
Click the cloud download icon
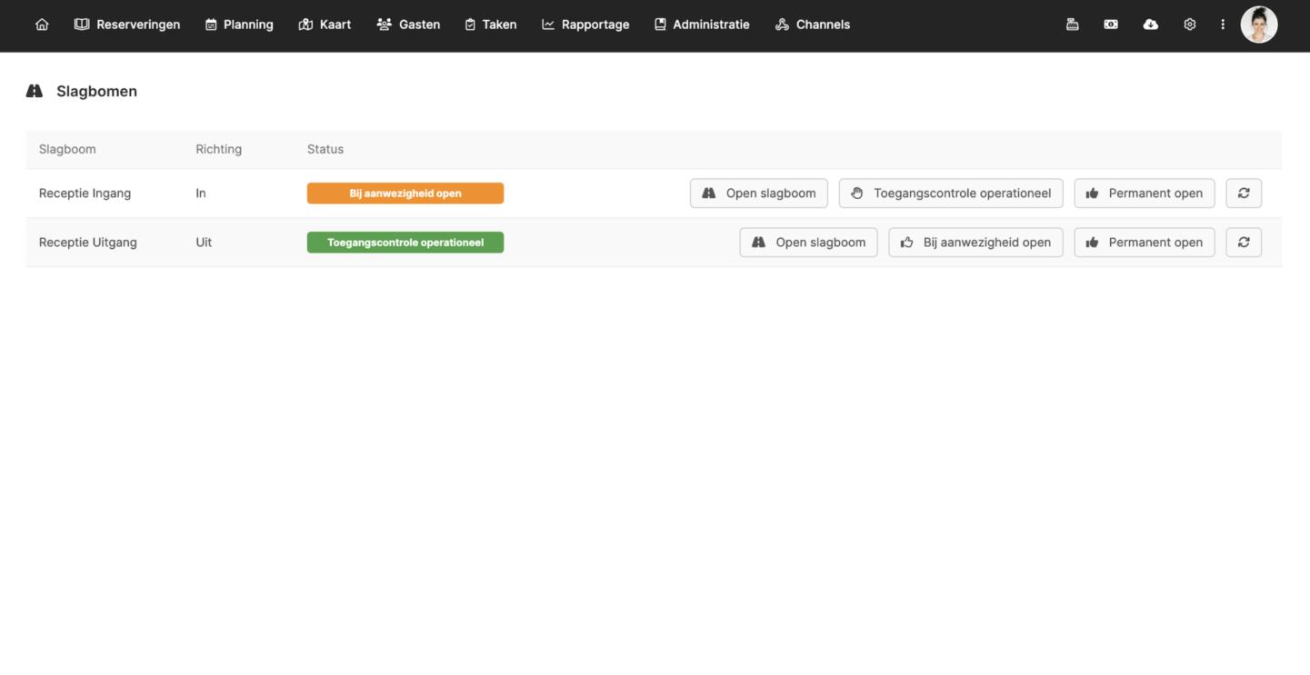[x=1151, y=25]
